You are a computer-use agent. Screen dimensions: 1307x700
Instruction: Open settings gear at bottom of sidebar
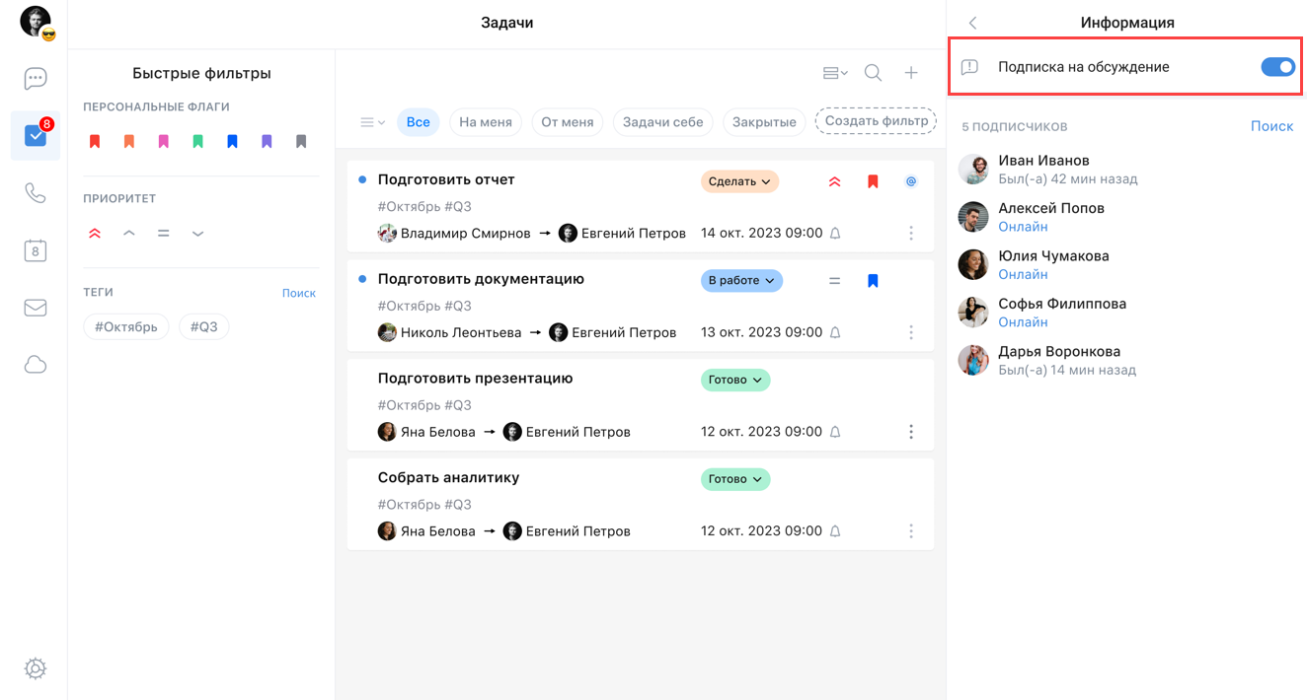pos(36,668)
